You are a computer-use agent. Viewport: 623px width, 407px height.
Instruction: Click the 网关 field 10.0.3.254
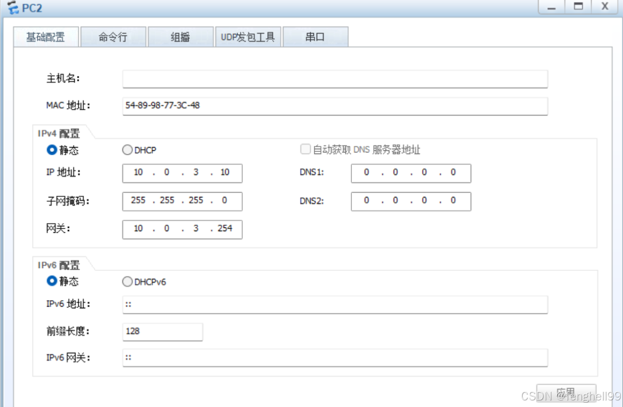[182, 229]
